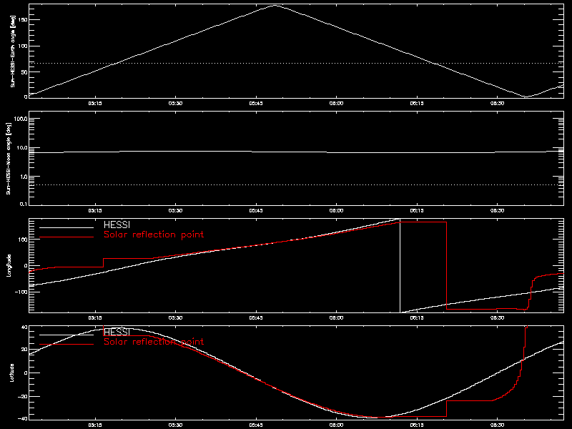Click '06:00' time label under Latitude plot
The image size is (572, 429).
336,425
